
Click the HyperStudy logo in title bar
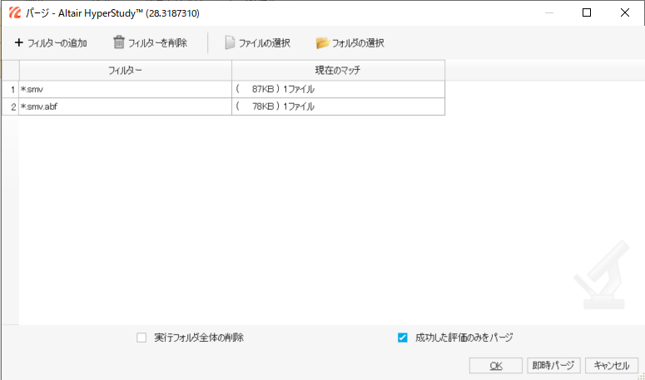pyautogui.click(x=14, y=13)
